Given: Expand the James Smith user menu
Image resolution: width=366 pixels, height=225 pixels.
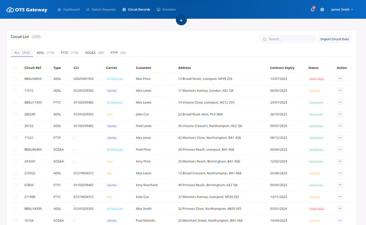Looking at the screenshot, I should point(342,10).
